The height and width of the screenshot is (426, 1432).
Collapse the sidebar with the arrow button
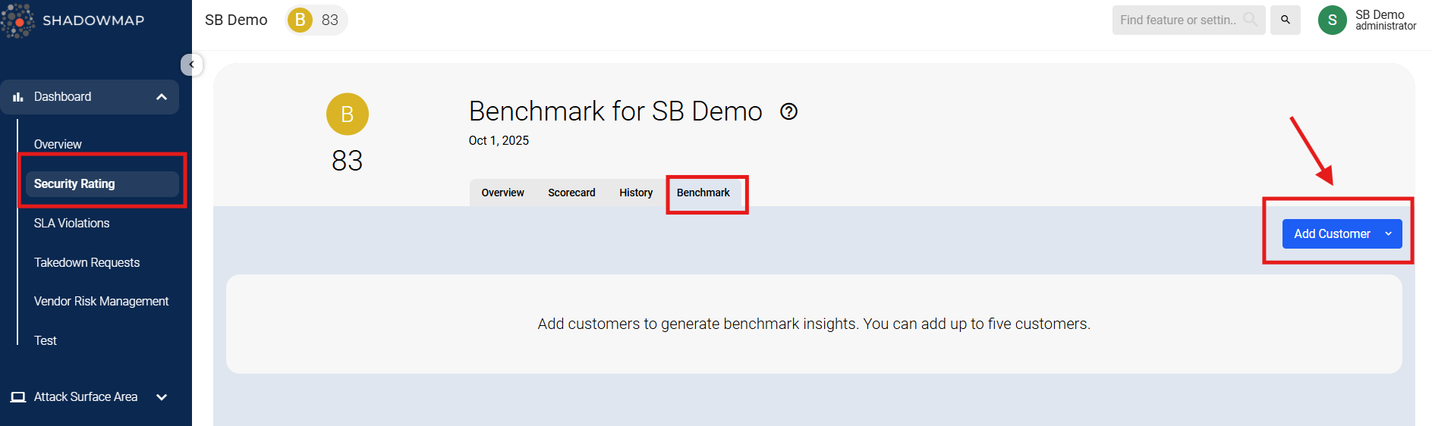coord(191,65)
